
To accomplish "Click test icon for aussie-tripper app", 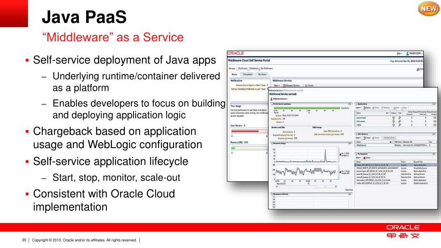I will (x=400, y=118).
